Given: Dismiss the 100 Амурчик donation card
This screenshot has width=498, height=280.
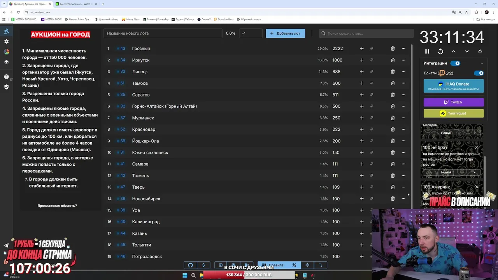Looking at the screenshot, I should tap(477, 187).
